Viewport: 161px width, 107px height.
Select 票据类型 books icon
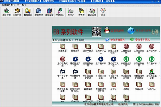[50, 12]
